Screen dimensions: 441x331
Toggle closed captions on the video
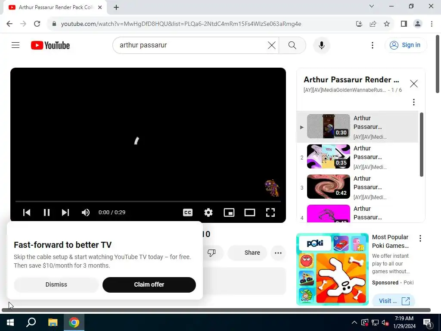tap(188, 212)
